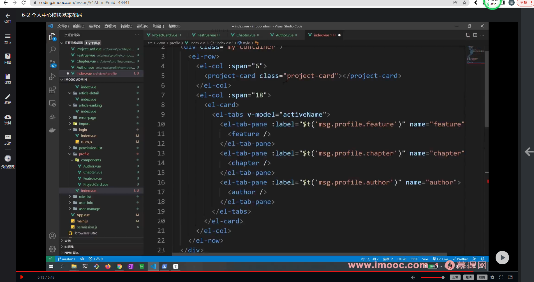Adjust the video volume slider
The image size is (534, 282).
pos(433,278)
